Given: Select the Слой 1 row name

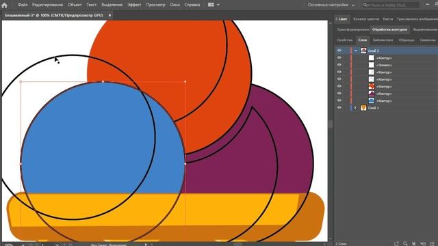Looking at the screenshot, I should click(x=374, y=108).
